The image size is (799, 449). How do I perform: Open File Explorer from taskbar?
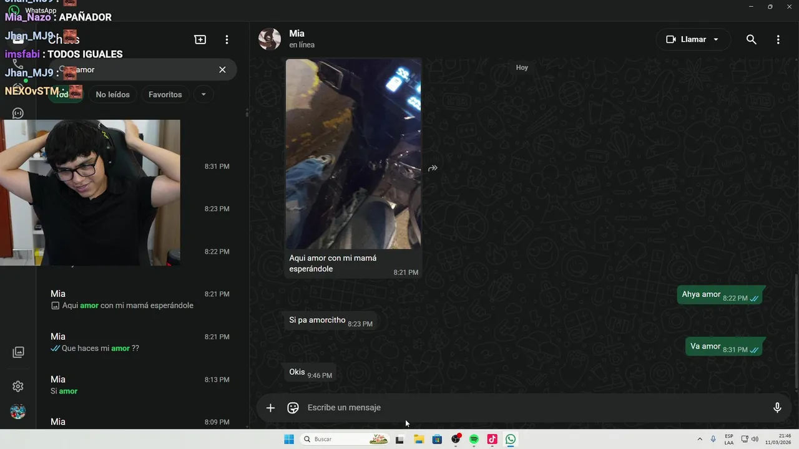click(x=419, y=439)
